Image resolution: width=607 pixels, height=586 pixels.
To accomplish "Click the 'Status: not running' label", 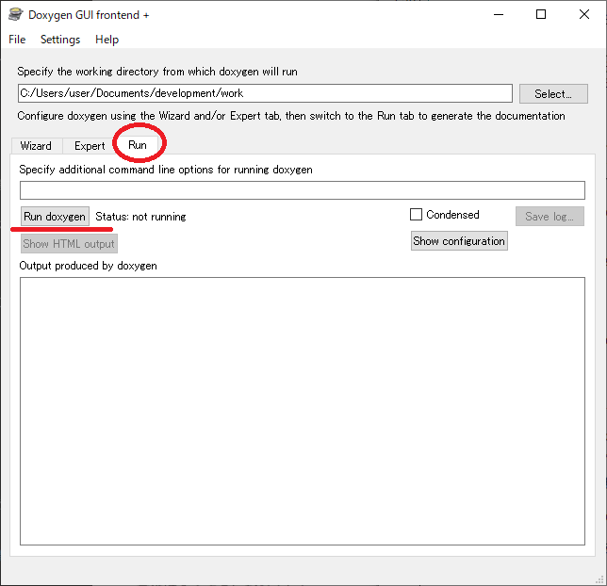I will 140,217.
